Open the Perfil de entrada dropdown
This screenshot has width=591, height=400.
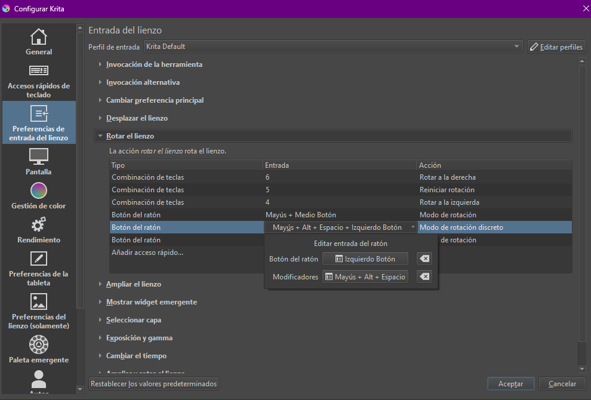[333, 47]
